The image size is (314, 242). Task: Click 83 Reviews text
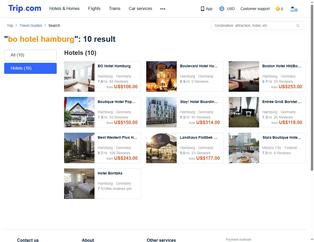click(x=119, y=81)
